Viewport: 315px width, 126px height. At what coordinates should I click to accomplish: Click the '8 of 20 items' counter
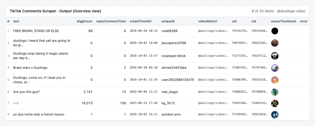tap(262, 11)
